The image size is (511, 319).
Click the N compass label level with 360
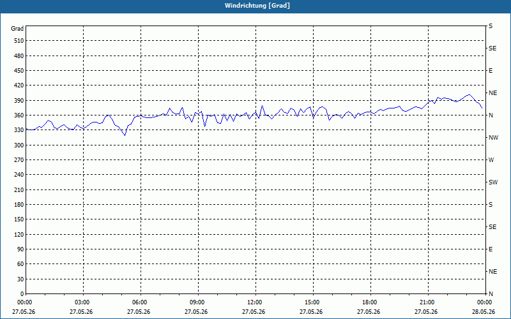point(491,115)
